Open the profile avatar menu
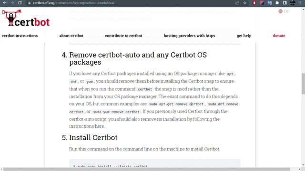This screenshot has width=305, height=171. (292, 3)
